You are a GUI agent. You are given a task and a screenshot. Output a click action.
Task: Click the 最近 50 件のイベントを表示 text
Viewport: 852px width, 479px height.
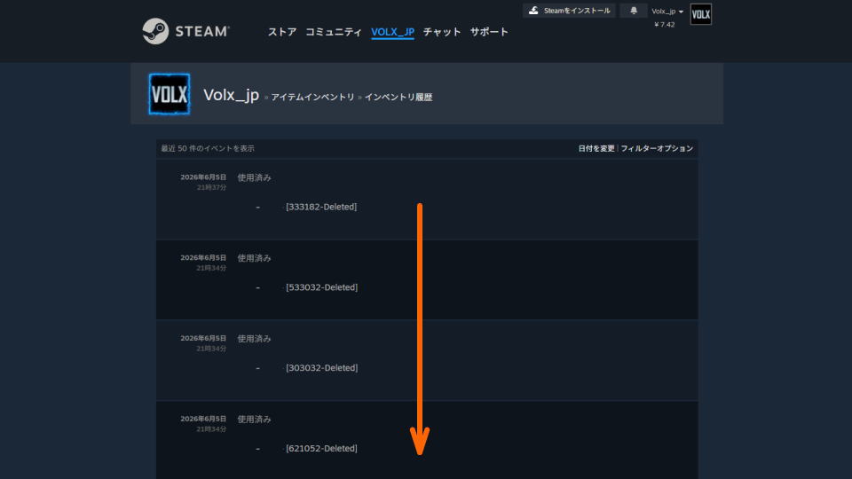[x=208, y=148]
